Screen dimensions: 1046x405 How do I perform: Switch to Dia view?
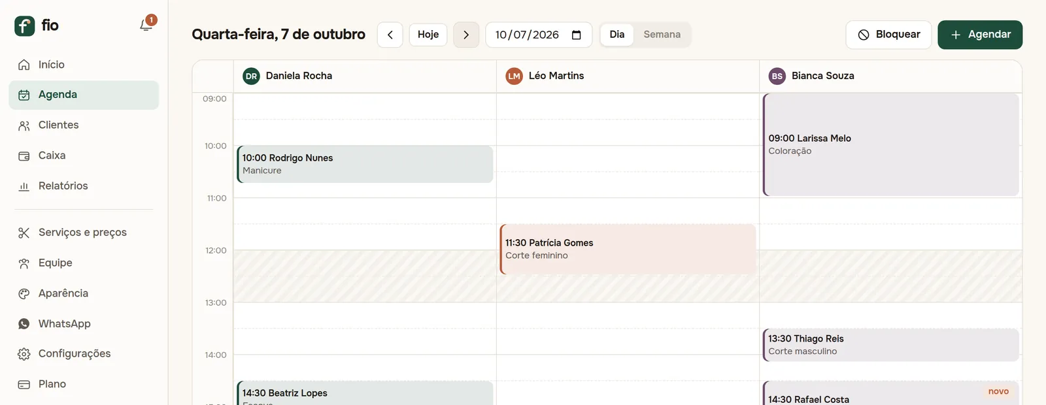[617, 35]
